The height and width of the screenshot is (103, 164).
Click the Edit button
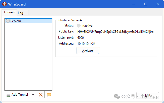click(148, 95)
